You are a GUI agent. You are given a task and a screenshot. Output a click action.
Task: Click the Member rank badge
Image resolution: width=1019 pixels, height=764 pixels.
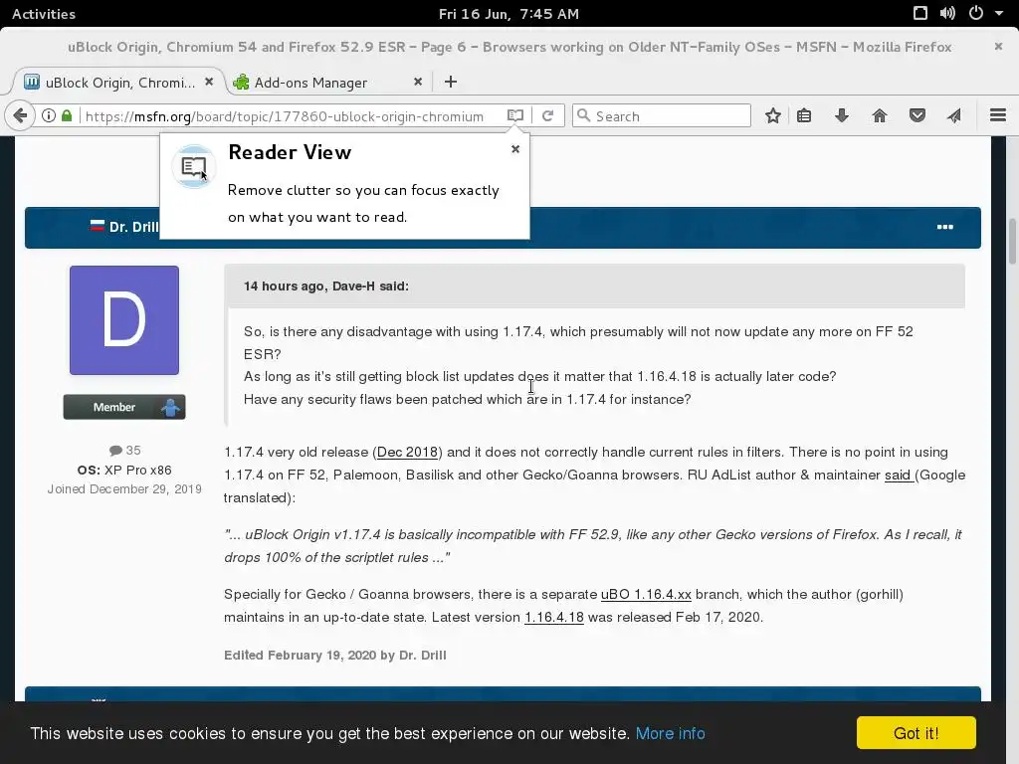(124, 407)
